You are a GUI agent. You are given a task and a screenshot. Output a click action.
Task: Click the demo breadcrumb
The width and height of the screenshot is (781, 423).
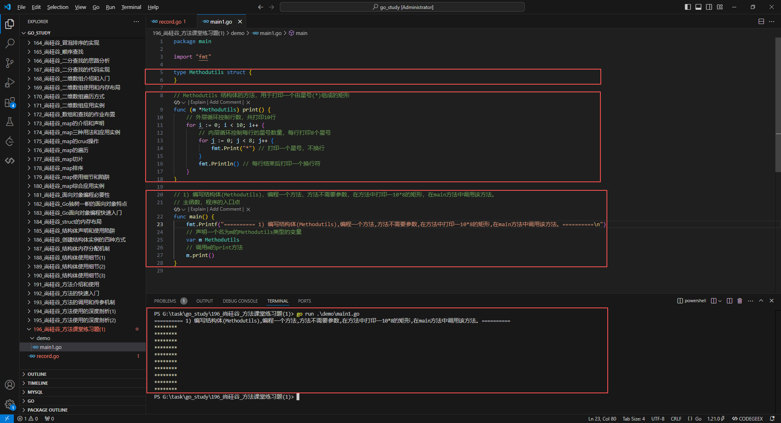tap(238, 33)
